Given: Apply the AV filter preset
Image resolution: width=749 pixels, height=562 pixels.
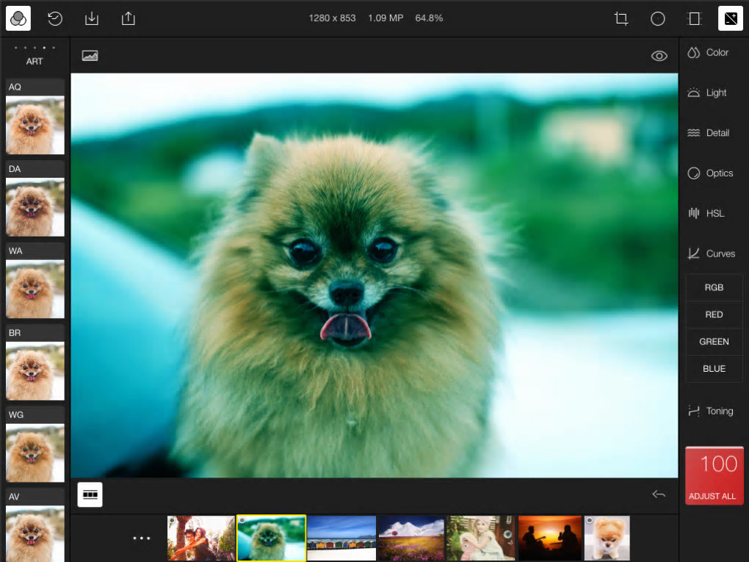Looking at the screenshot, I should [35, 526].
